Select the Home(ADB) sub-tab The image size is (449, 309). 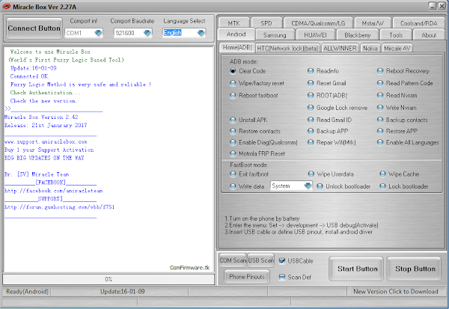[237, 48]
